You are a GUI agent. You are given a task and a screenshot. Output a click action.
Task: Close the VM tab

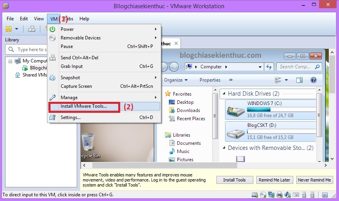point(176,43)
